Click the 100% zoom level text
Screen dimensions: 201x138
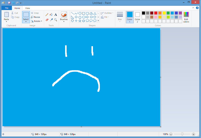click(165, 134)
